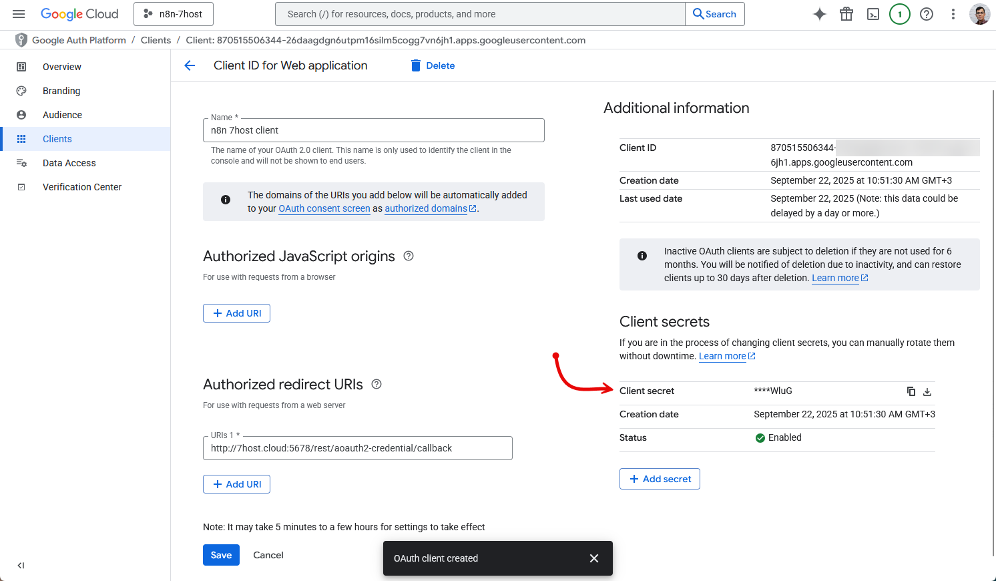Click the Google Cloud logo

coord(79,14)
